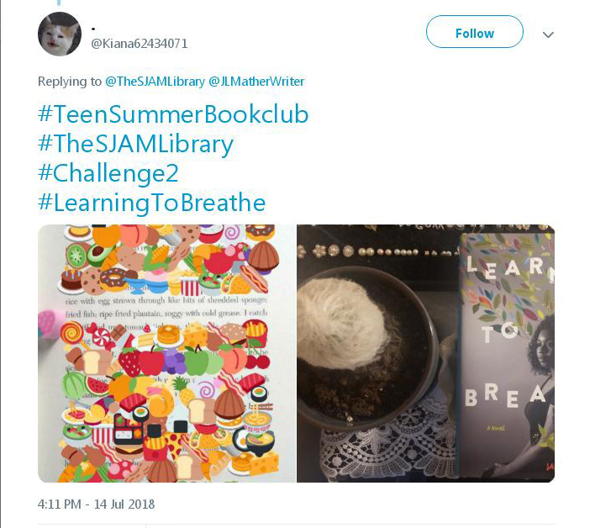
Task: Open the @Kiana62434071 handle
Action: (x=140, y=44)
